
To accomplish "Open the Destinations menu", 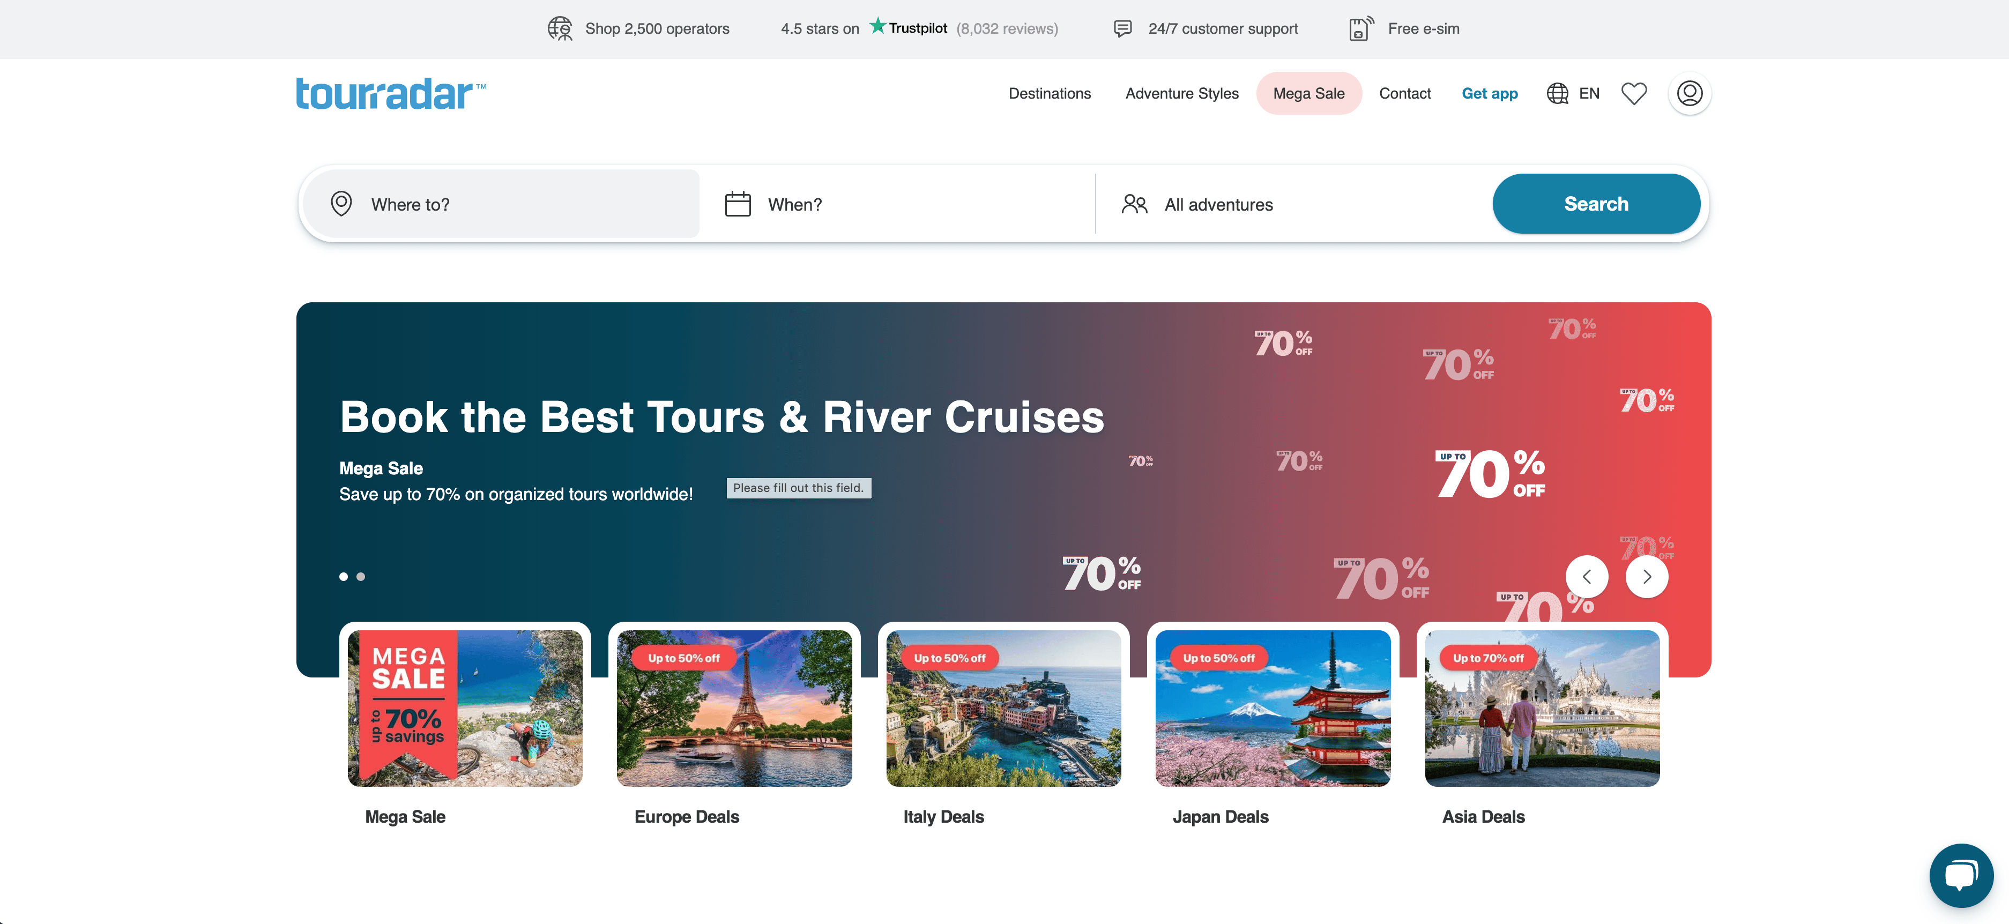I will (1049, 94).
